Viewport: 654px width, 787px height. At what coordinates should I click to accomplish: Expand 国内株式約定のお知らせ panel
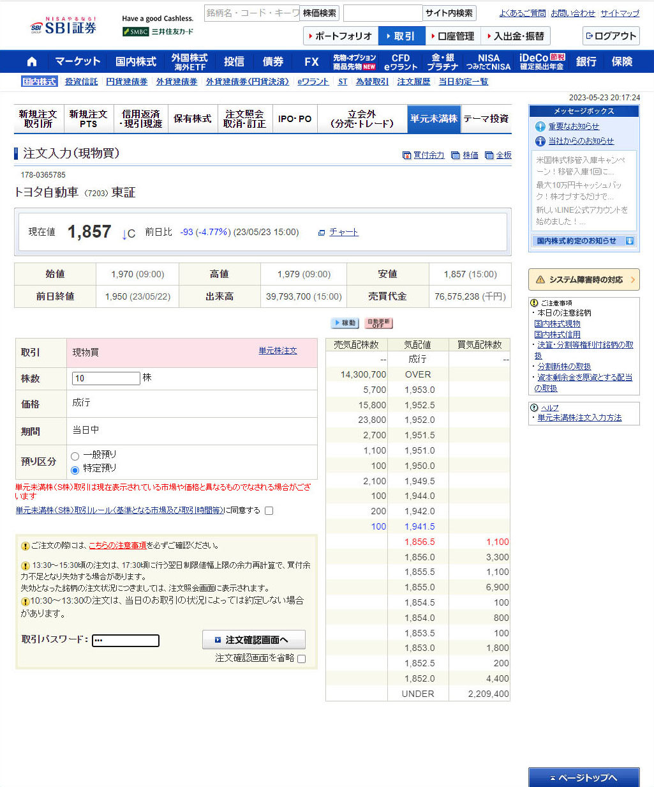tap(583, 241)
